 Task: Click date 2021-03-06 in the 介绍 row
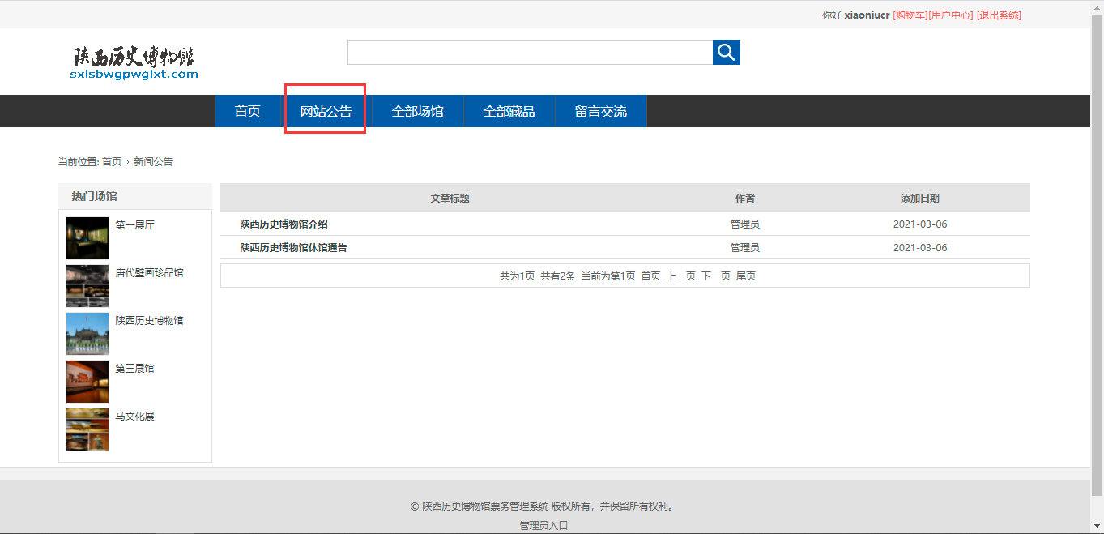920,224
